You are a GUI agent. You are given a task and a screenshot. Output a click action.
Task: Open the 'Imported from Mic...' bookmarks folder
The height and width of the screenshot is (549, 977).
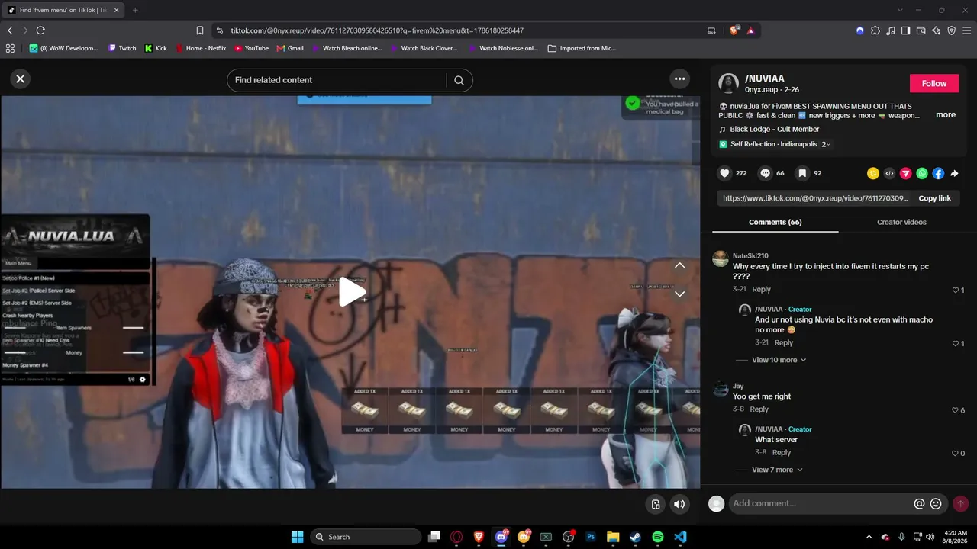[x=582, y=48]
